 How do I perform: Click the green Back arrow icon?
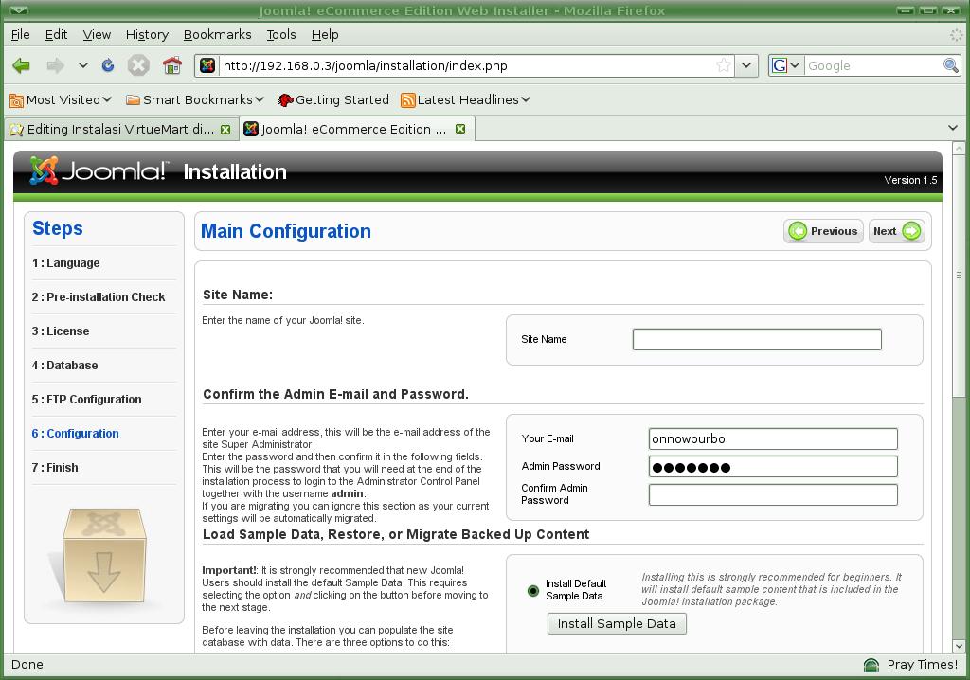tap(21, 65)
